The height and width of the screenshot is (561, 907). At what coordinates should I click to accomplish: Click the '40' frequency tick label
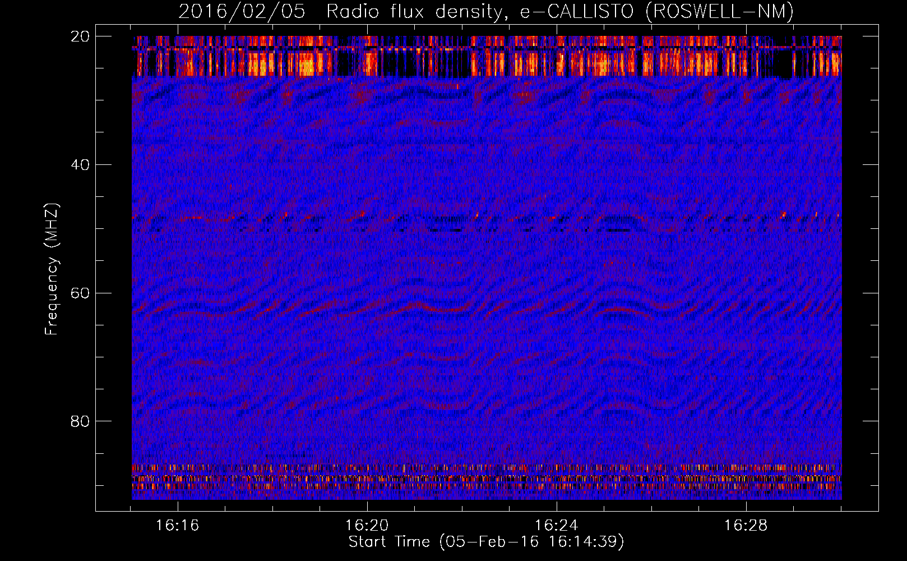click(x=80, y=165)
